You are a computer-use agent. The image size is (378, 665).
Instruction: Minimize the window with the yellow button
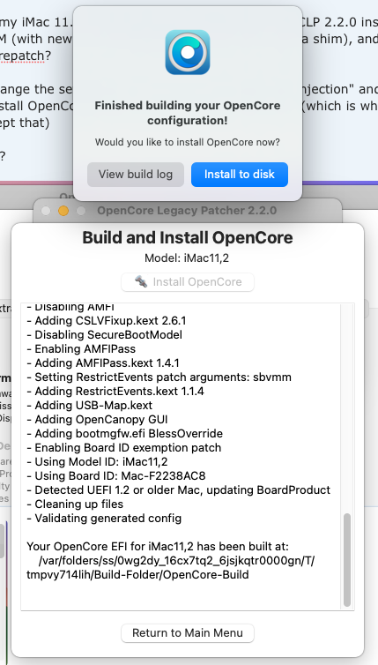click(63, 211)
